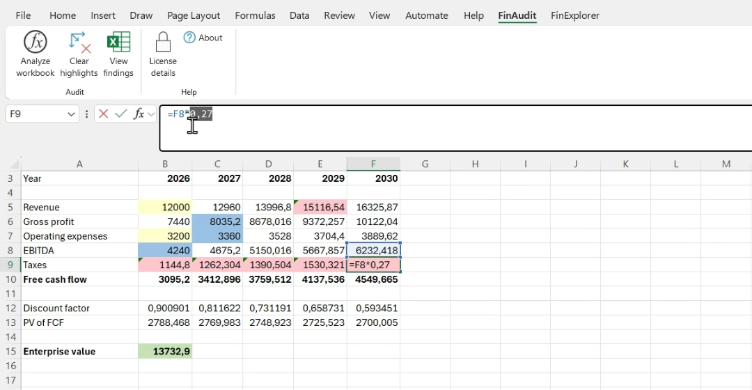This screenshot has width=752, height=390.
Task: Open View findings panel
Action: [x=118, y=54]
